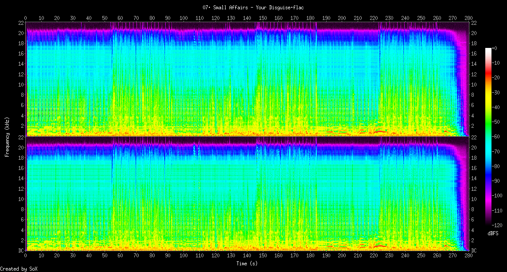Click the 220 tick on the bottom time axis

coord(373,256)
